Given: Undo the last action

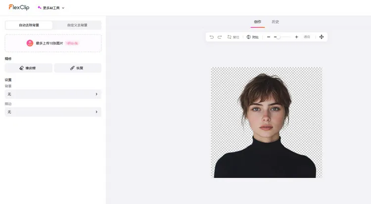Looking at the screenshot, I should click(x=212, y=37).
